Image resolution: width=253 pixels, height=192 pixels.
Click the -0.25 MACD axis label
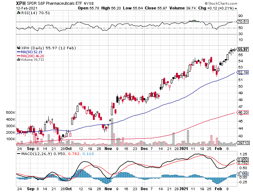pyautogui.click(x=243, y=182)
